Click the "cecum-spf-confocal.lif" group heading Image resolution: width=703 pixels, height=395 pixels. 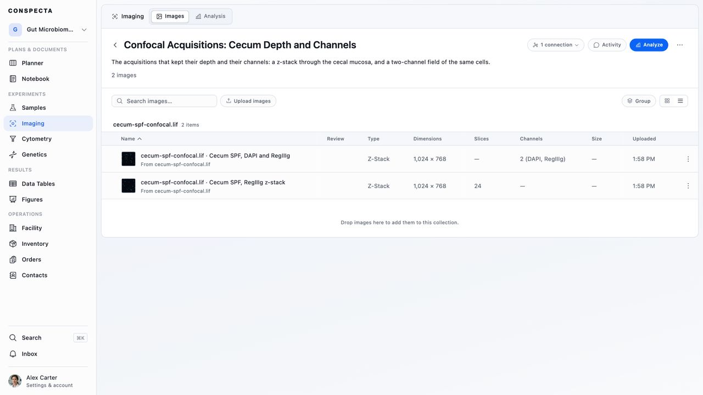pyautogui.click(x=146, y=125)
